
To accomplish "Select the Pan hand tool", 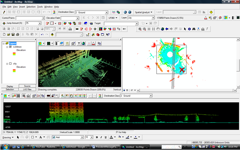I will 158,29.
